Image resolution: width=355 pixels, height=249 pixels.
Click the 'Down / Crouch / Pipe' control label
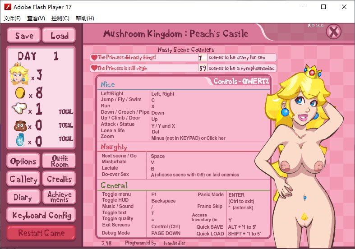pyautogui.click(x=125, y=112)
